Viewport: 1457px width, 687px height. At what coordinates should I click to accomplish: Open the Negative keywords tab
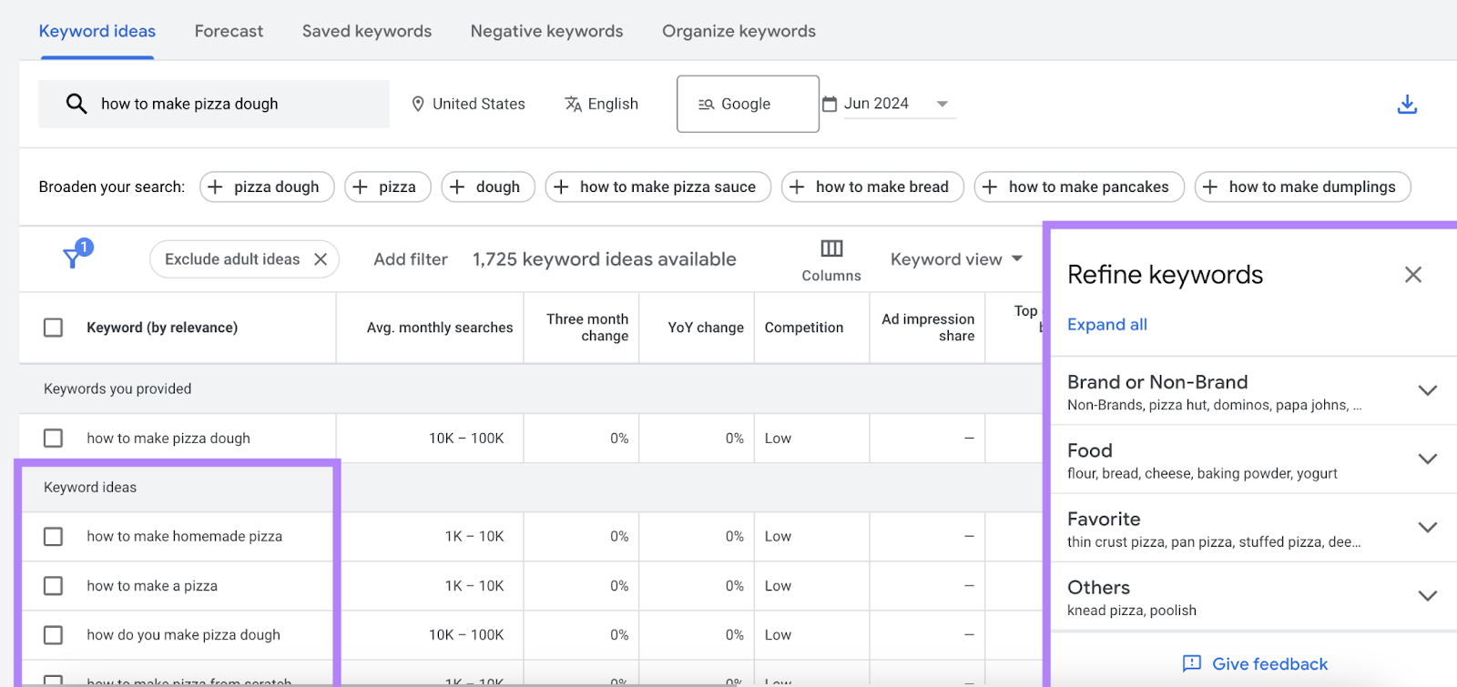click(546, 31)
